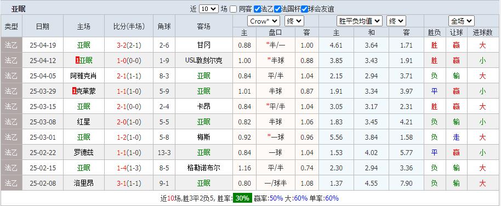The width and height of the screenshot is (501, 206).
Task: Click the 让球 column header
Action: [456, 32]
